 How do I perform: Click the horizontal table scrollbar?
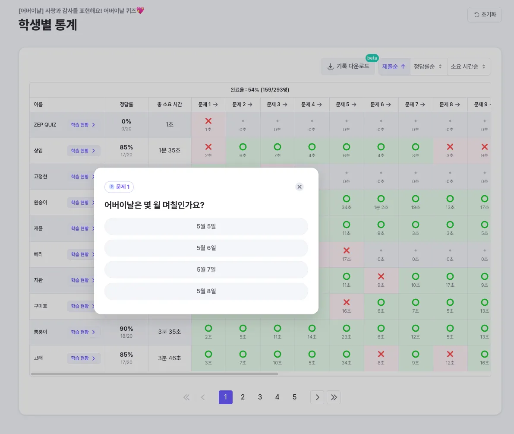(155, 374)
